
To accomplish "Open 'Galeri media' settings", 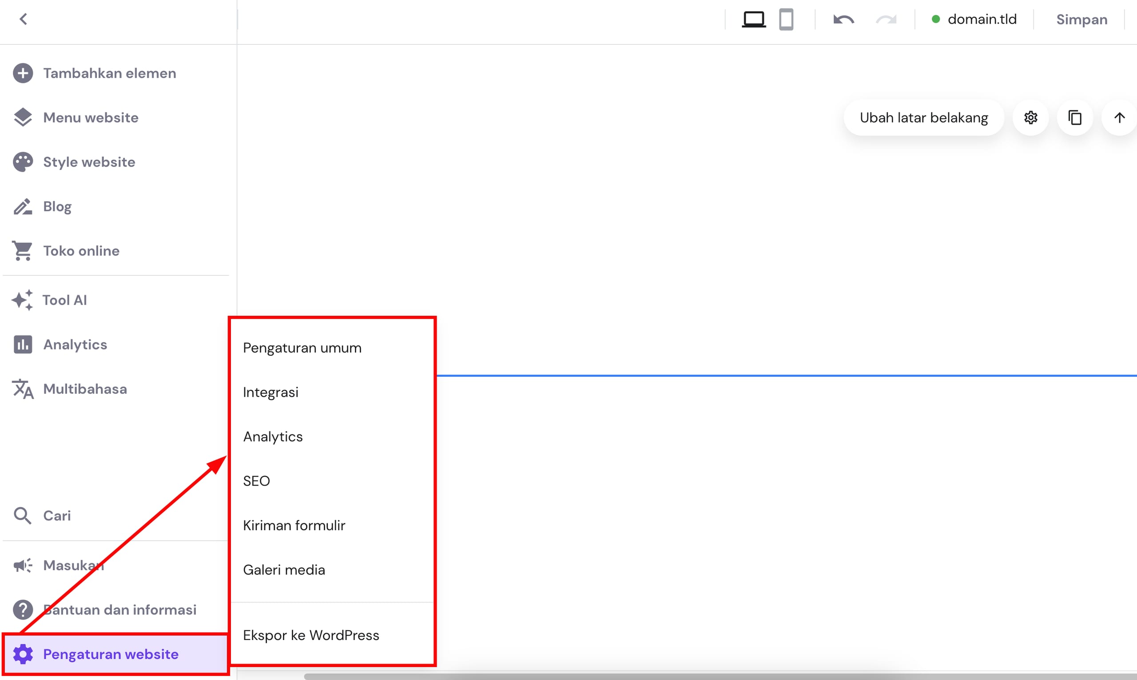I will click(x=284, y=569).
